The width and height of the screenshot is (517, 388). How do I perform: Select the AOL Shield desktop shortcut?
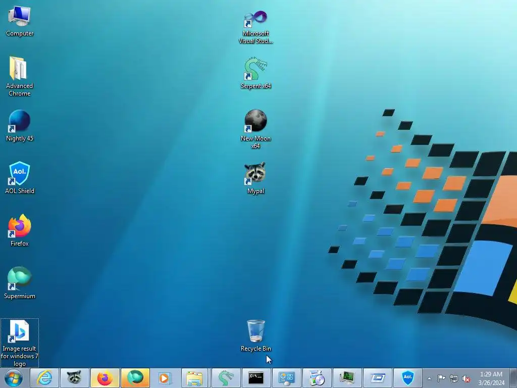(20, 178)
